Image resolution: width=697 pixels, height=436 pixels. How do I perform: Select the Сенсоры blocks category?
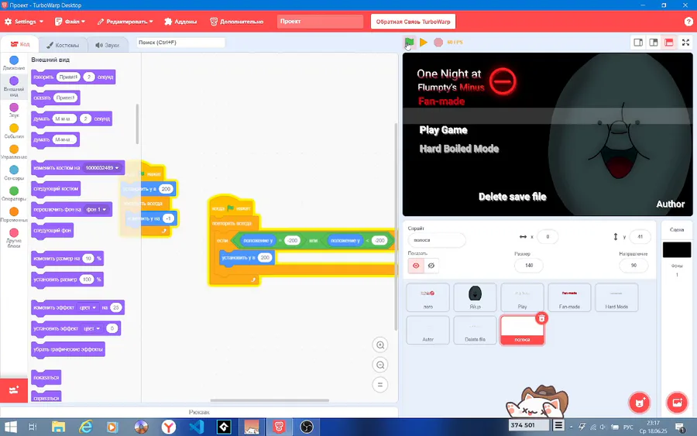click(x=14, y=173)
